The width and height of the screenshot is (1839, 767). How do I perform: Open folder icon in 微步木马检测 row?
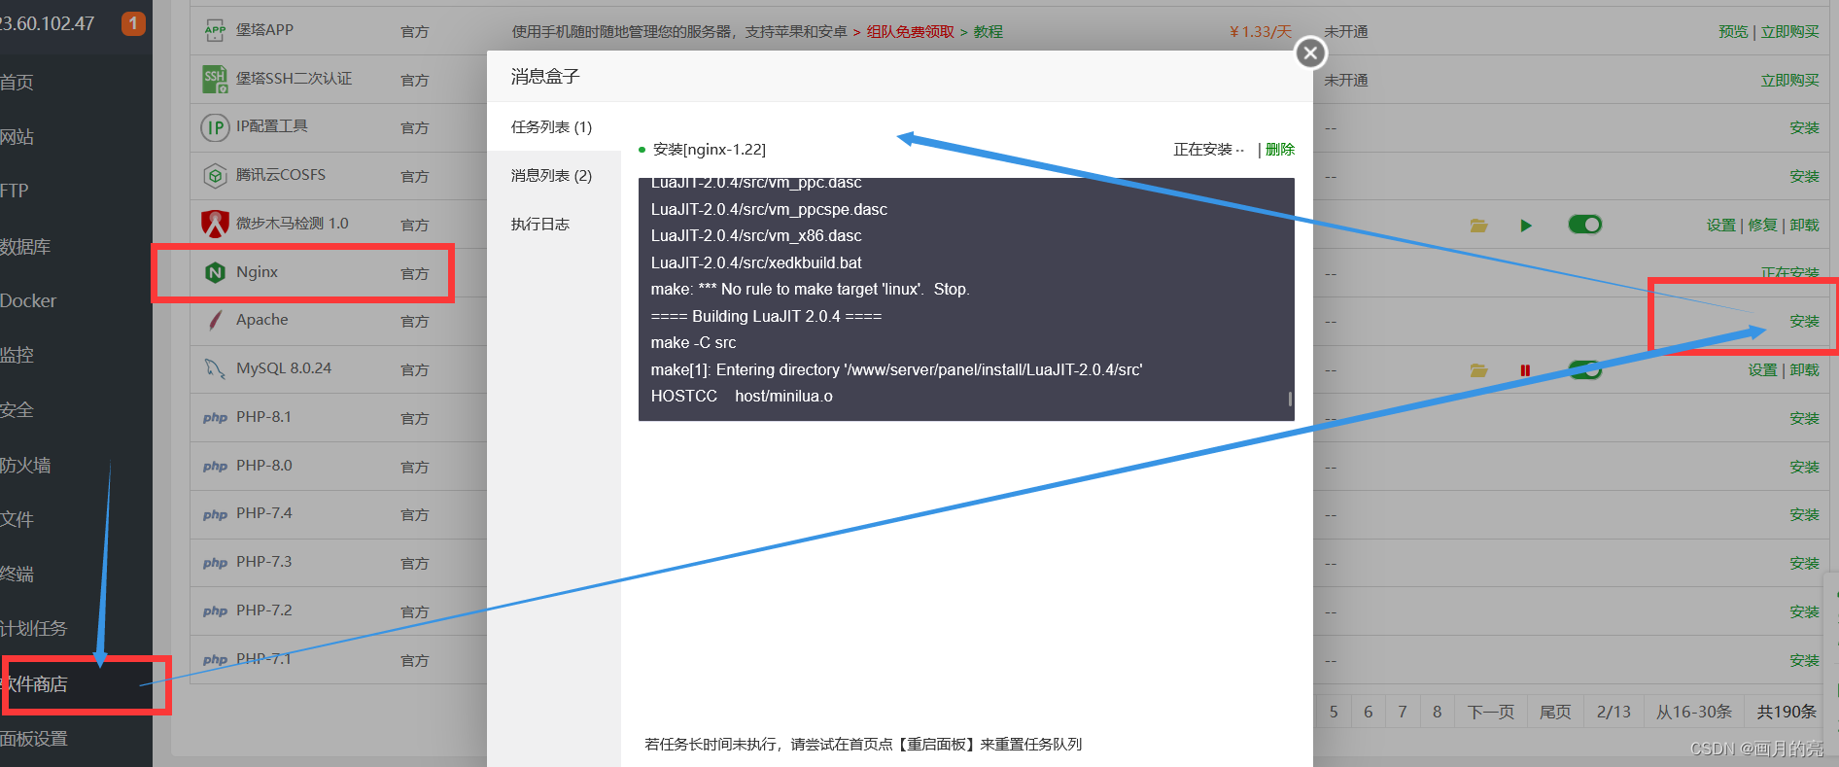(1478, 226)
